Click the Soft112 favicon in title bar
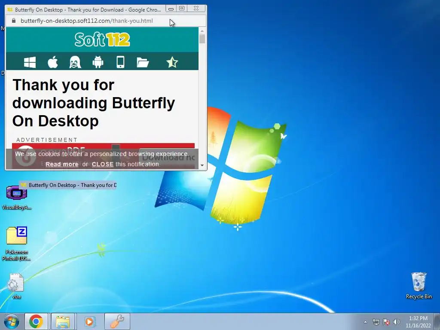440x330 pixels. 10,10
